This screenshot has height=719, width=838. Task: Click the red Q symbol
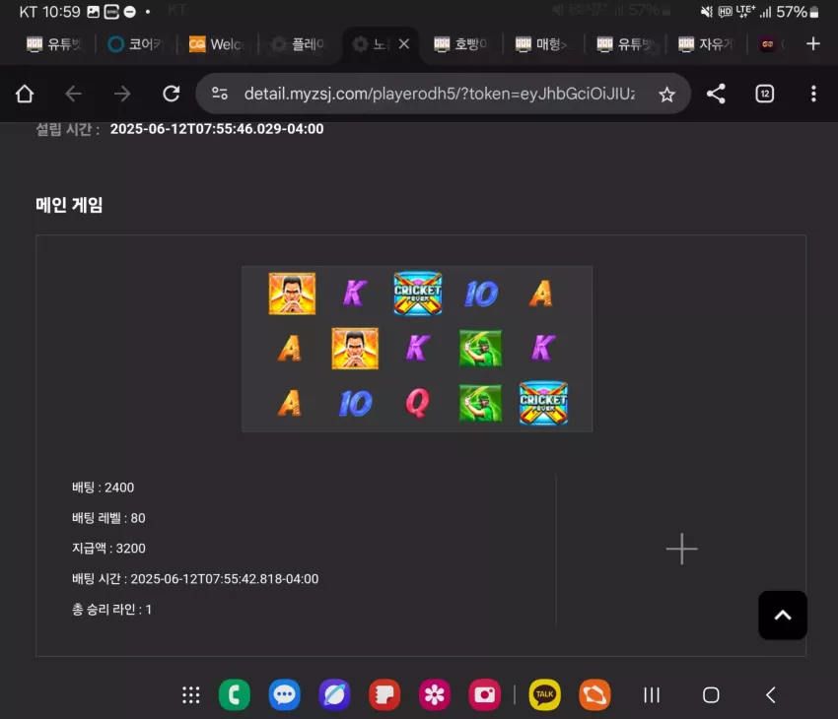click(x=417, y=403)
